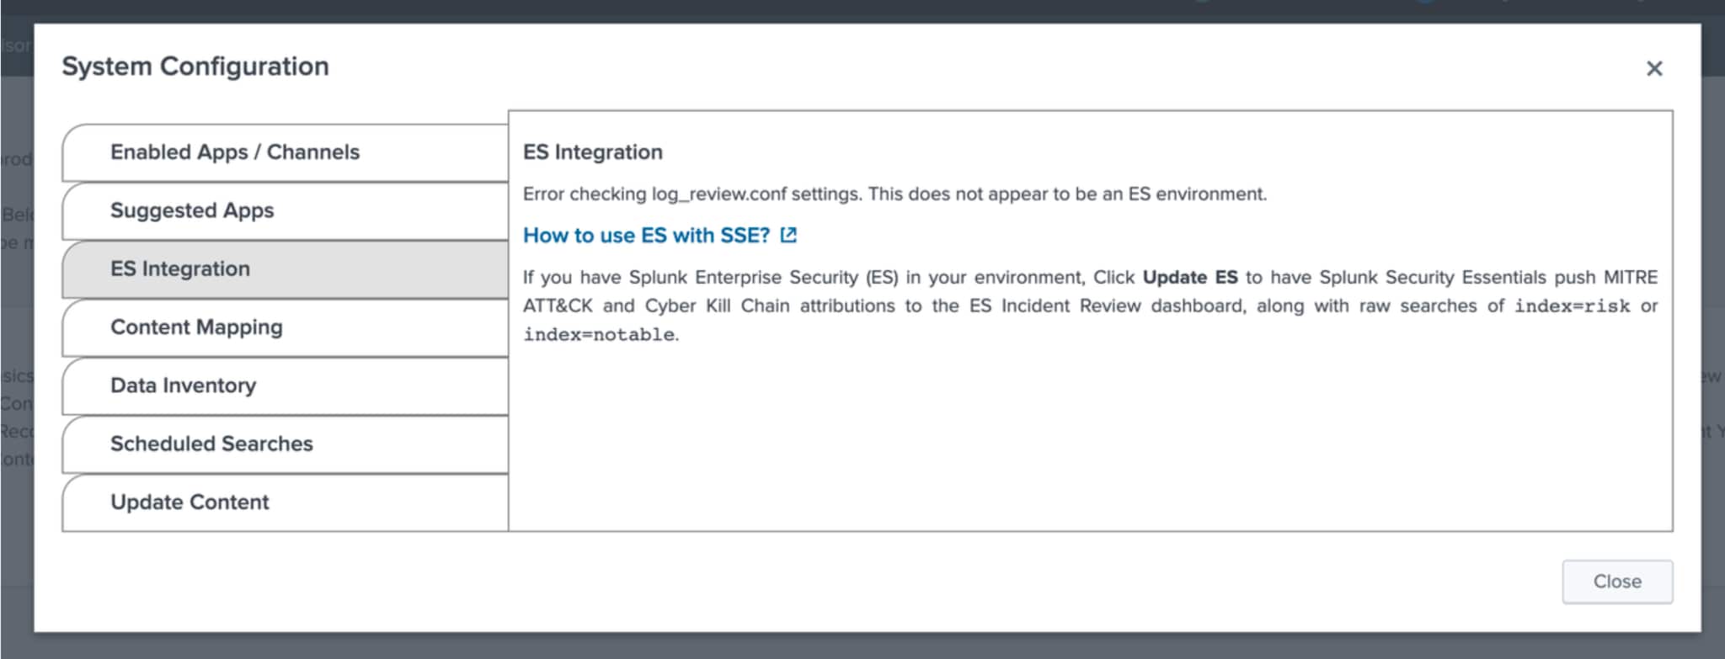Dismiss dialog with the X icon
The image size is (1725, 659).
point(1653,69)
